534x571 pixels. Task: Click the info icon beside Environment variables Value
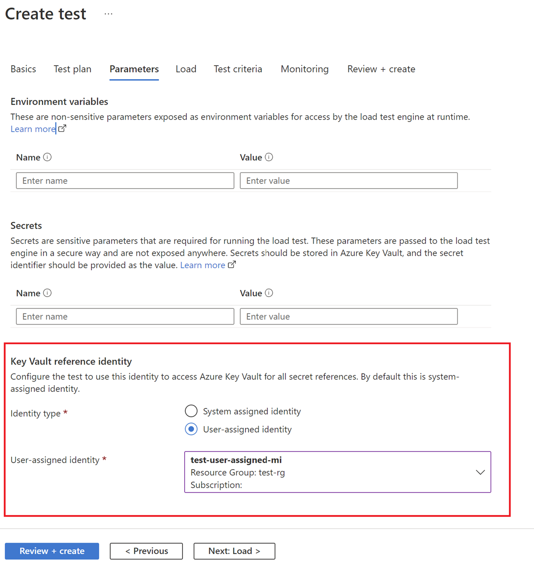pyautogui.click(x=269, y=157)
